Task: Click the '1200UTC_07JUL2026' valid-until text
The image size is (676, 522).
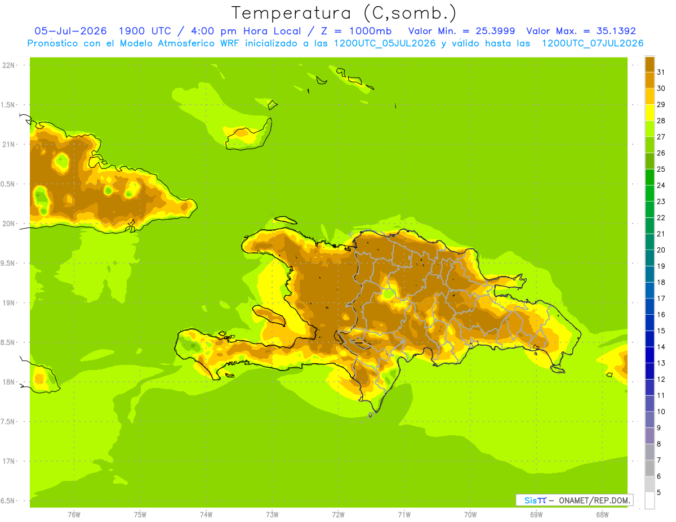Action: [593, 43]
